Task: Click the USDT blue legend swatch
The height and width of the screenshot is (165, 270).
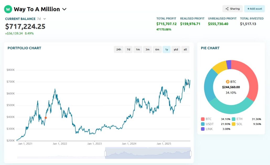Action: pyautogui.click(x=203, y=124)
